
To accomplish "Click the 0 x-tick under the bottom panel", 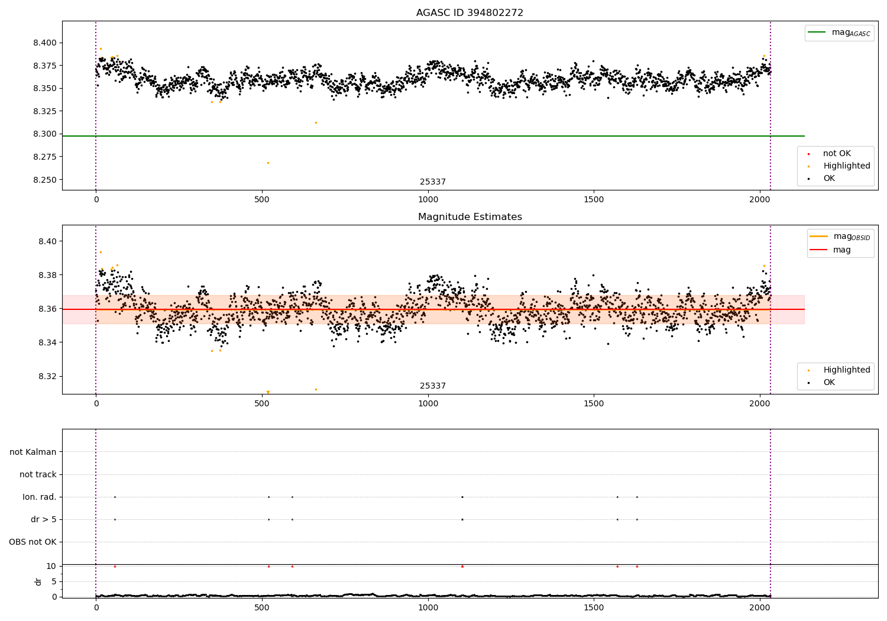I will click(96, 607).
